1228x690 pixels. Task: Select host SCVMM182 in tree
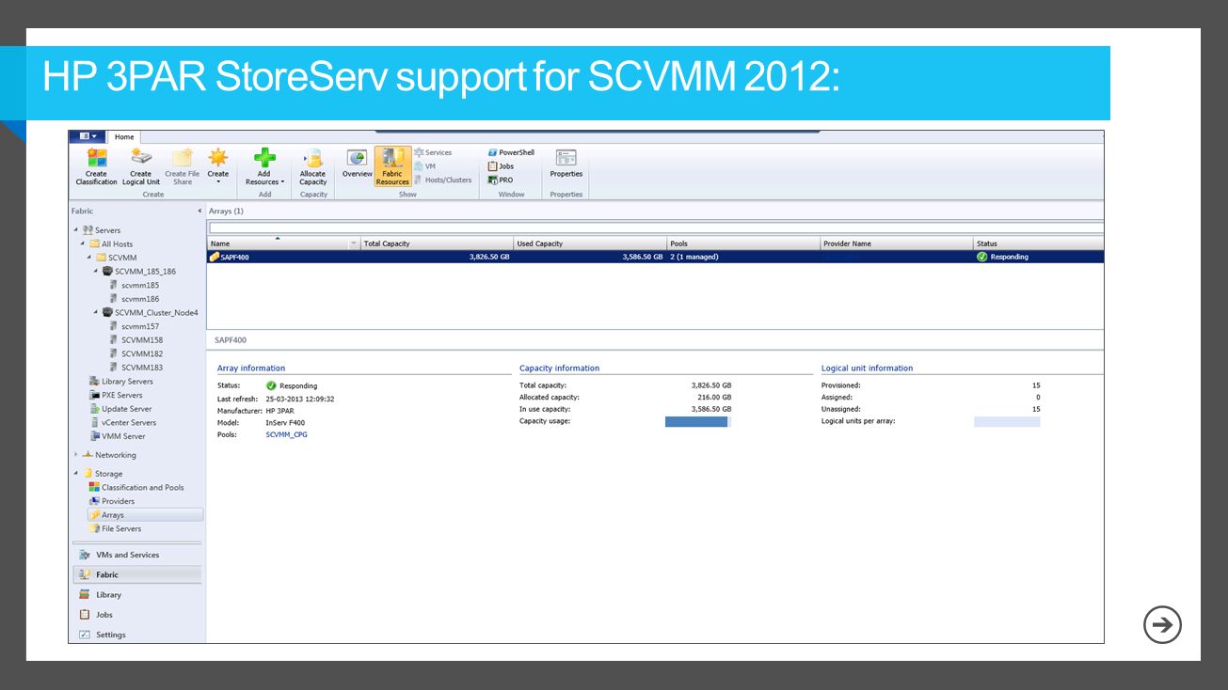point(136,354)
